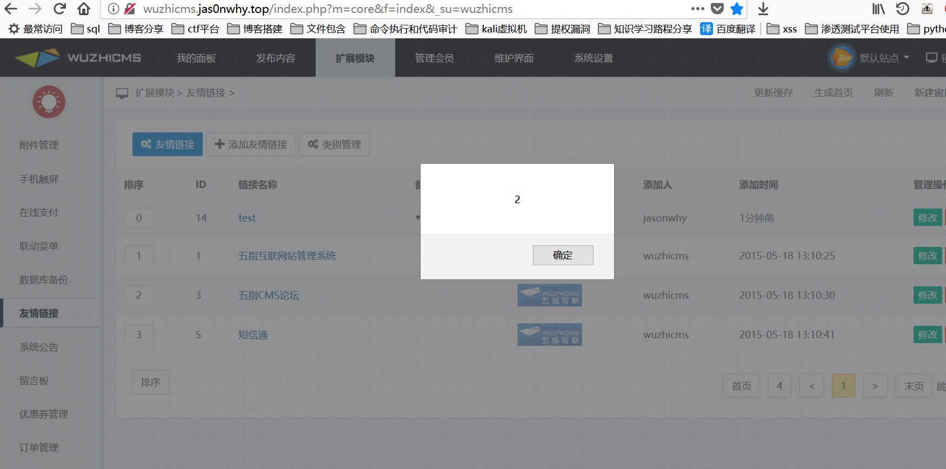Click 修改 for the test row

pos(928,218)
